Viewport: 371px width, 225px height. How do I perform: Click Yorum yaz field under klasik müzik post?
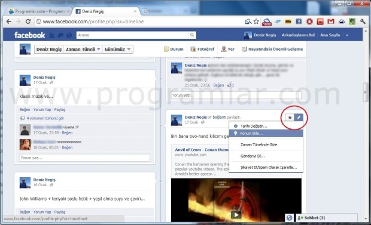pos(85,158)
